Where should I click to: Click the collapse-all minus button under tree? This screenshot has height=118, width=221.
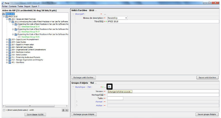tap(67, 110)
